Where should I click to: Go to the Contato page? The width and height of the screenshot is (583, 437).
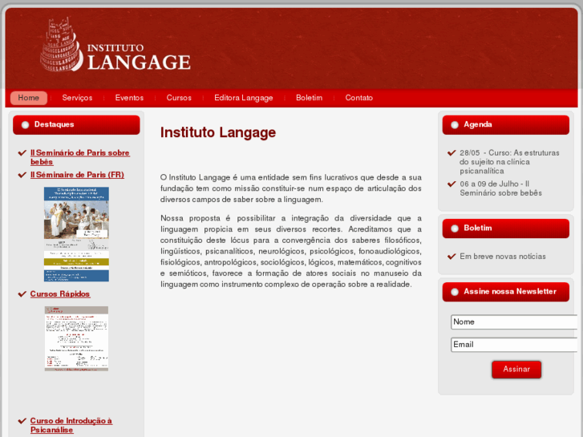(358, 98)
